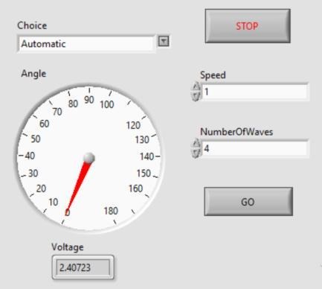Click the Speed input field

coord(254,92)
